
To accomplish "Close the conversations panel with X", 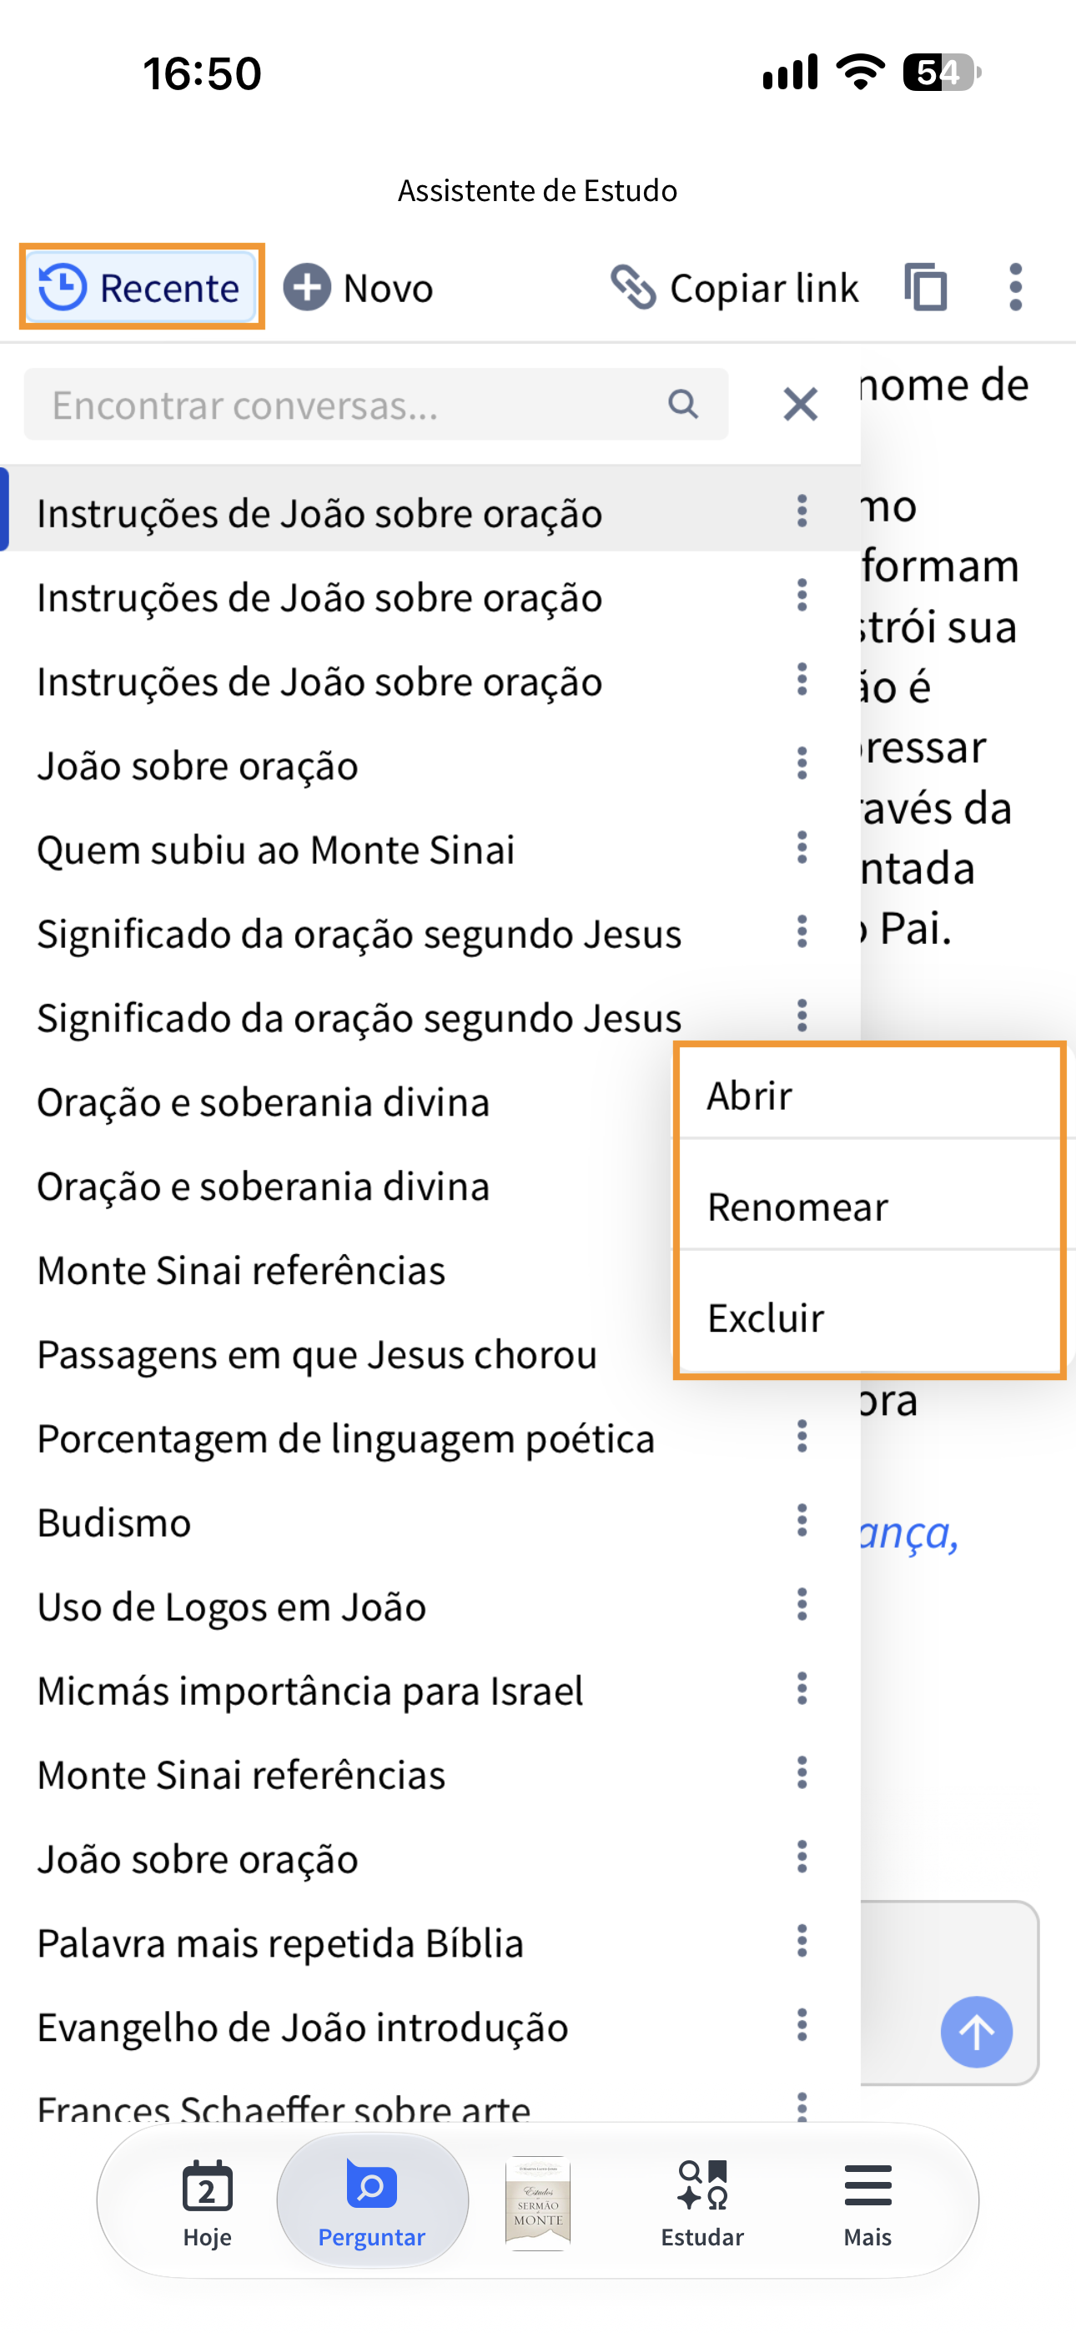I will (x=800, y=404).
